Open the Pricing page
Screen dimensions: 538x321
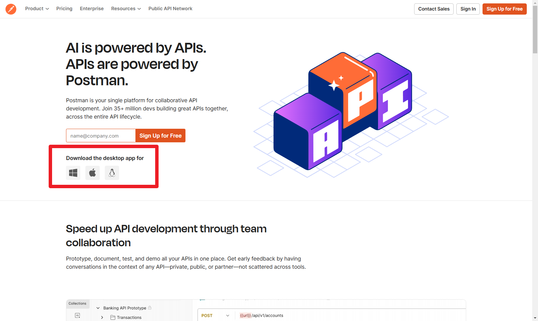tap(64, 8)
